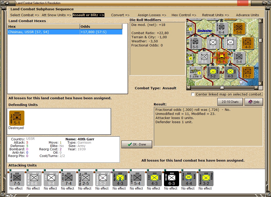Image resolution: width=271 pixels, height=197 pixels.
Task: Click the 5-5 unit counter on the minimap
Action: tap(196, 43)
